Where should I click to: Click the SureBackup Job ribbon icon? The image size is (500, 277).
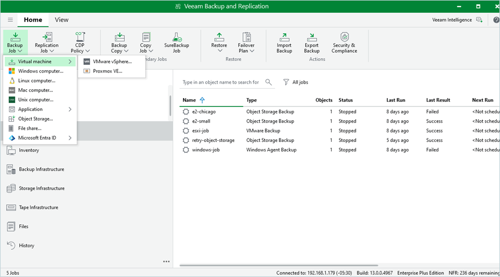coord(176,43)
